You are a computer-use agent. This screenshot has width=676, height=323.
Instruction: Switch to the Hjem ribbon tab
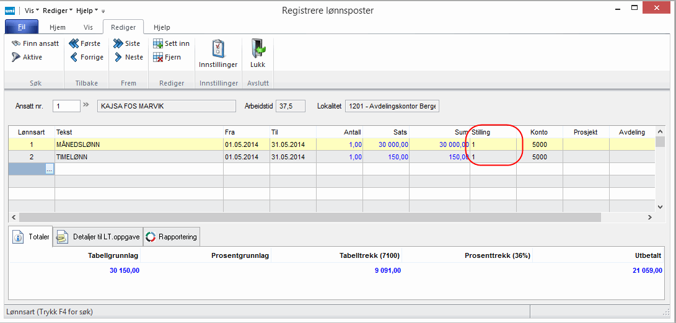click(x=58, y=27)
